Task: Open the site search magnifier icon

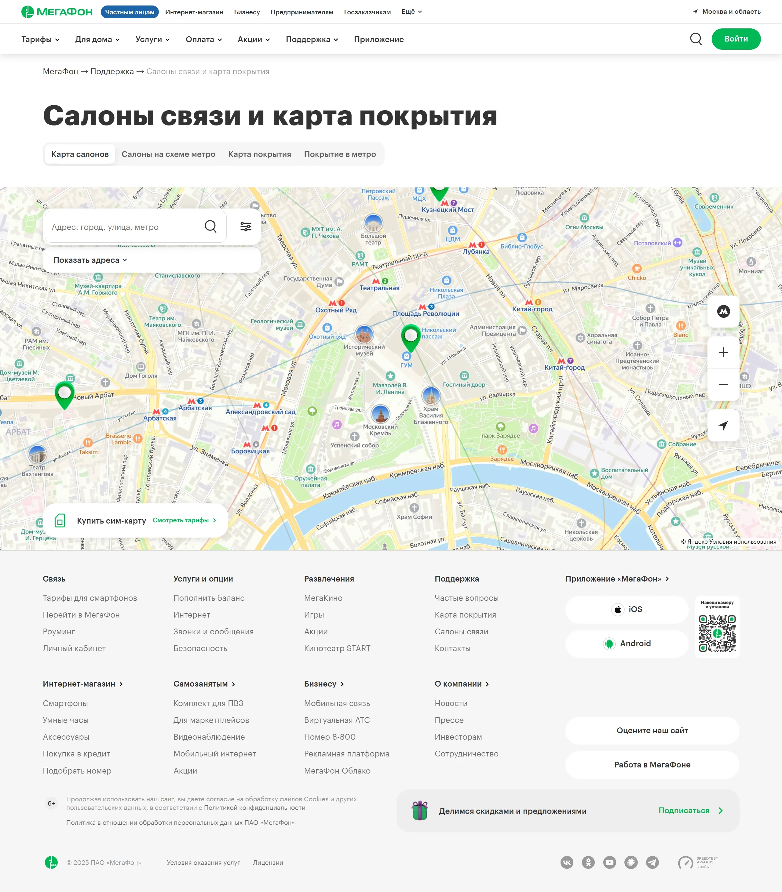Action: tap(696, 39)
